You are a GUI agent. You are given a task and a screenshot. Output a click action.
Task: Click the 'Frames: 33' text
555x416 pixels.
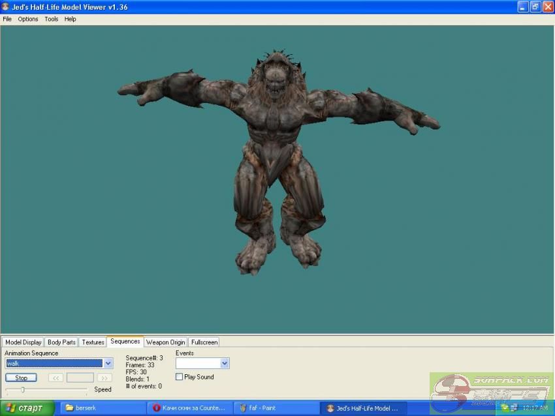140,364
